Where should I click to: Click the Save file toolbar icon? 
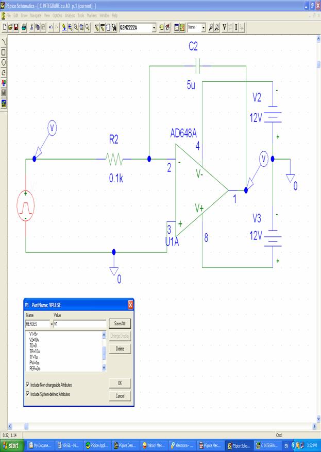pos(16,26)
